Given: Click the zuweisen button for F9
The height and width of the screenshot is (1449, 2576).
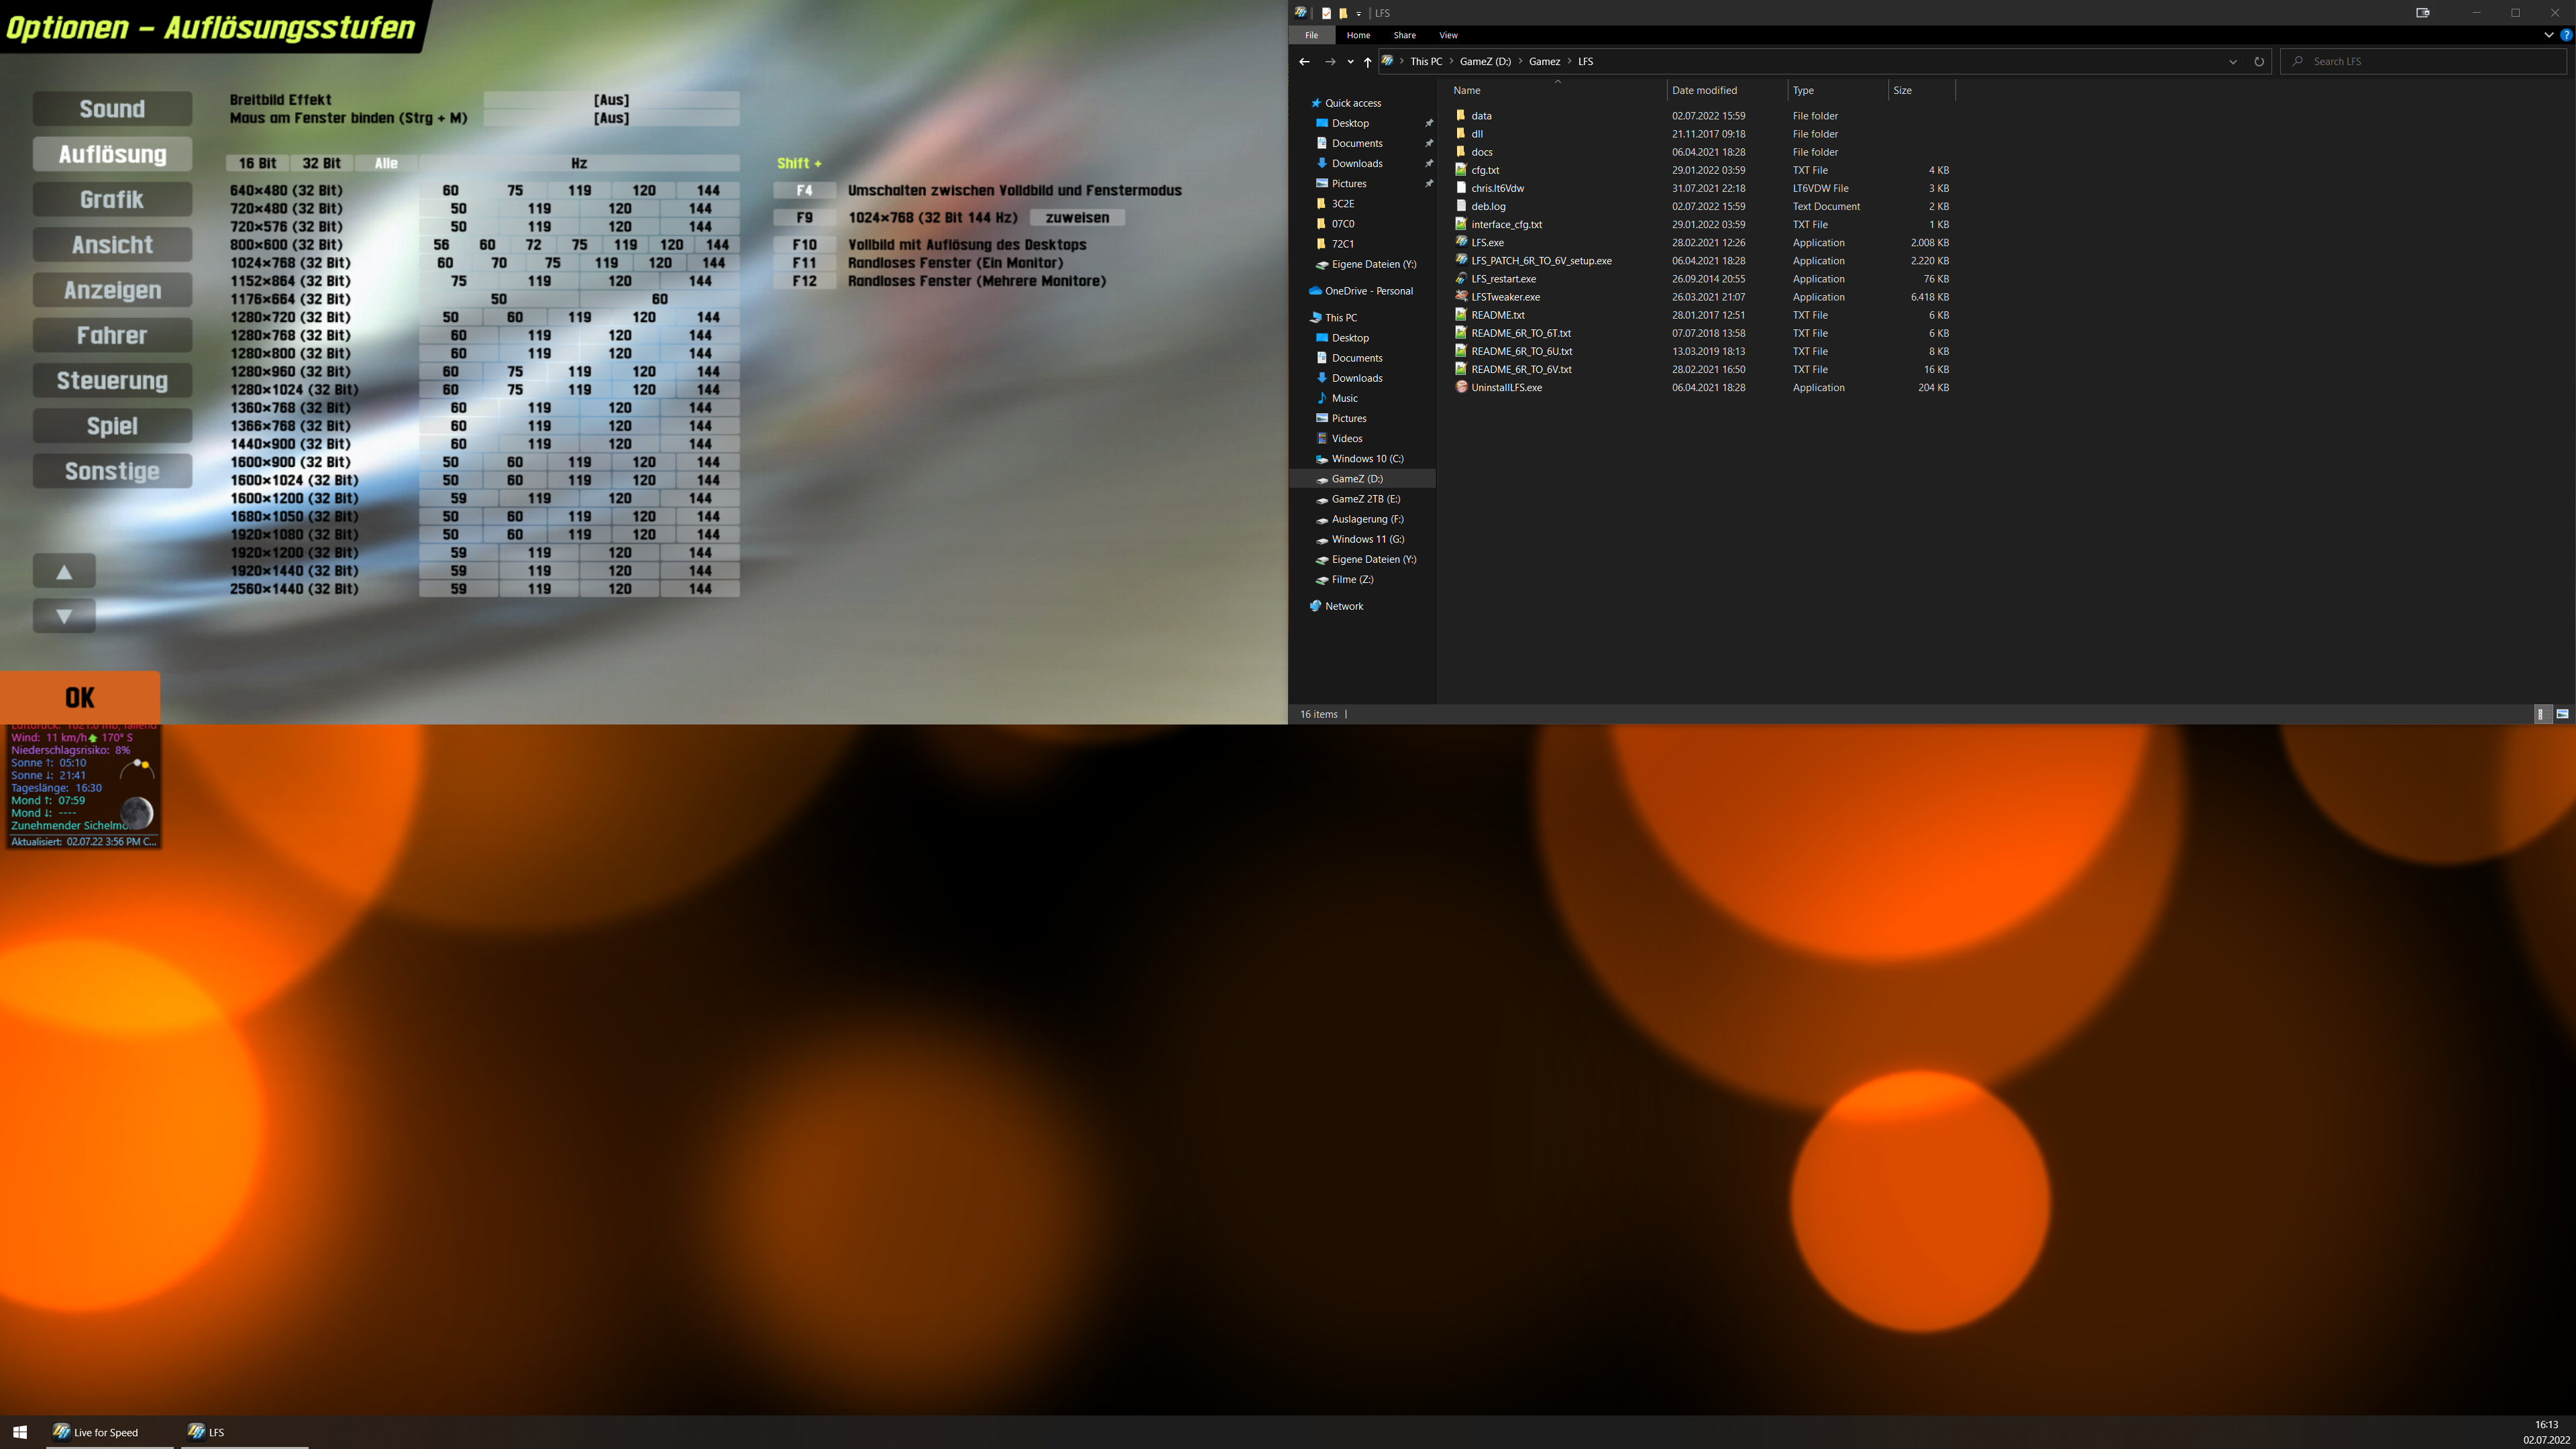Looking at the screenshot, I should (1077, 217).
